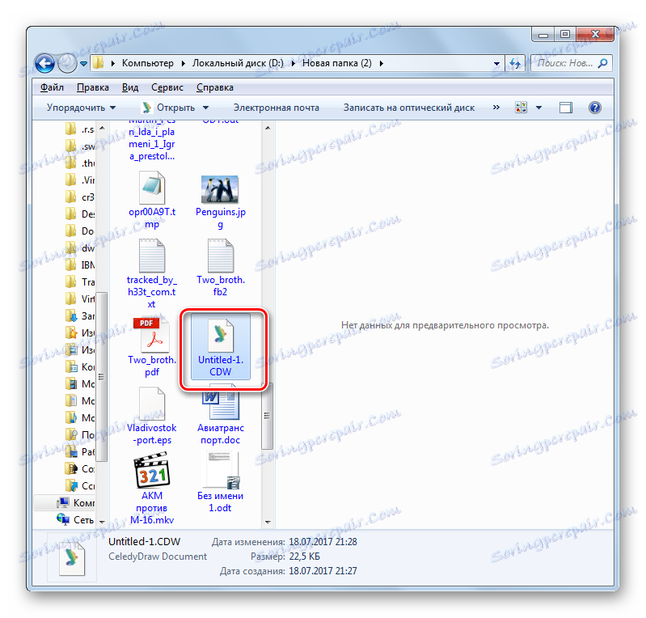Open the view options dropdown arrow
646x618 pixels.
[x=538, y=108]
